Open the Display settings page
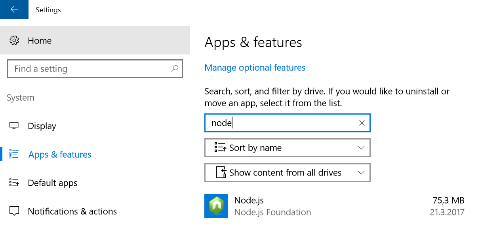This screenshot has width=478, height=228. point(42,126)
